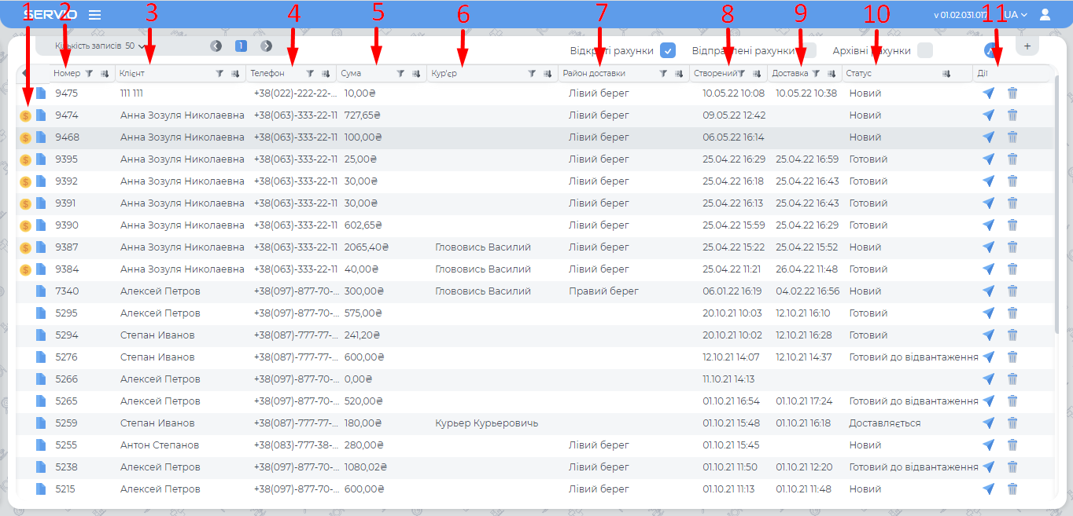Open the Кількість записів 50 dropdown
This screenshot has width=1073, height=516.
tap(101, 46)
